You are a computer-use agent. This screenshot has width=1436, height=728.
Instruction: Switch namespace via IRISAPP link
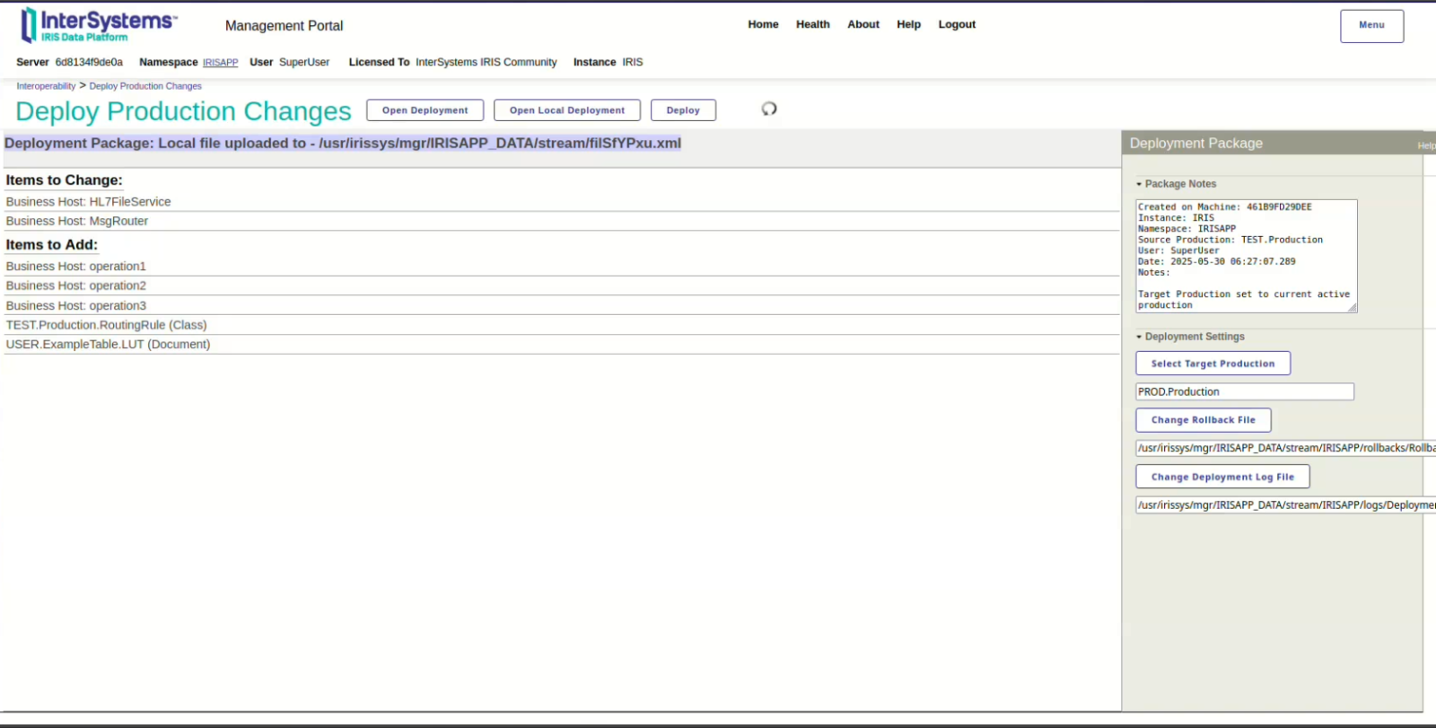point(220,63)
